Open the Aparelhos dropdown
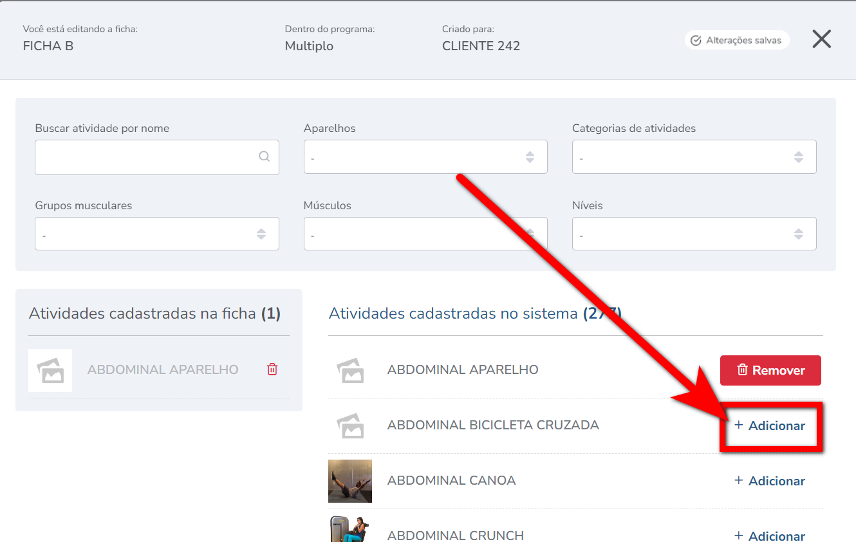The image size is (856, 542). point(425,157)
